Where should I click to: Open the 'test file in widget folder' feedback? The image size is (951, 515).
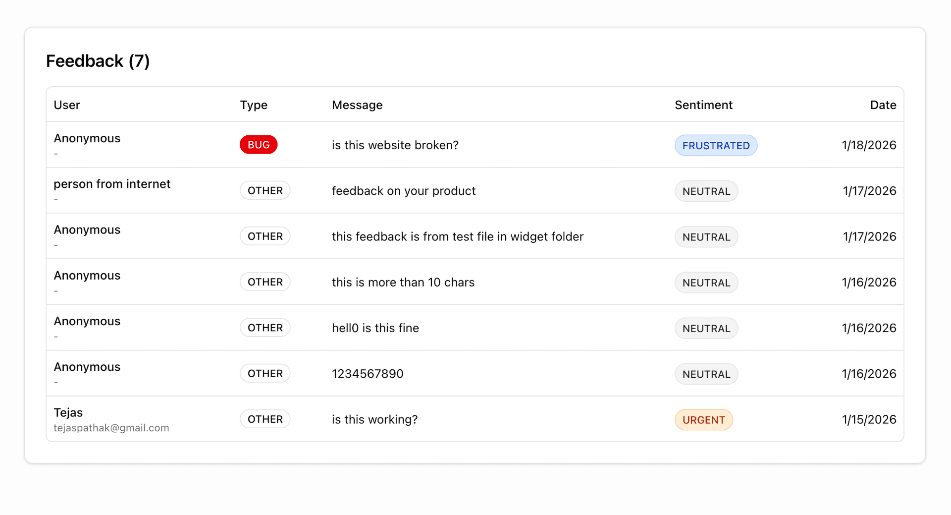point(457,236)
